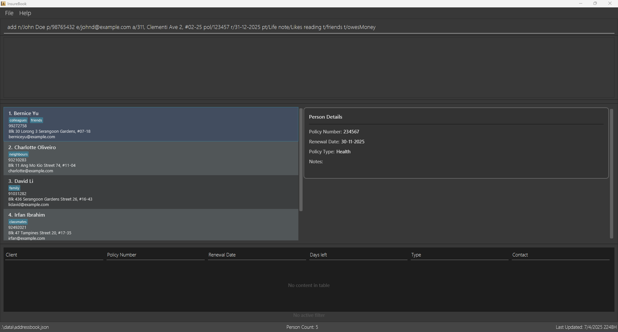Viewport: 618px width, 332px height.
Task: Click email berniceyu@example.com
Action: pos(32,137)
